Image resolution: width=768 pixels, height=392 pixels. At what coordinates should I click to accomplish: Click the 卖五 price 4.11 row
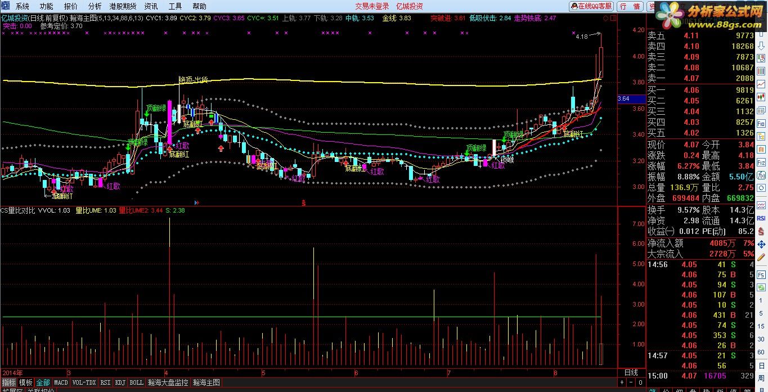coord(700,35)
